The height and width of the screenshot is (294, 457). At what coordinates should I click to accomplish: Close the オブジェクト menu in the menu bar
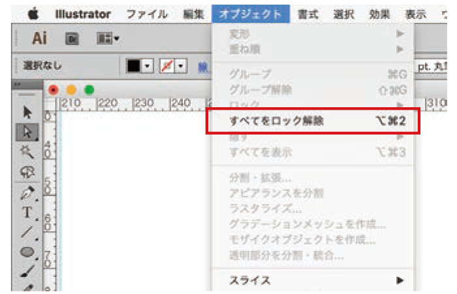click(x=251, y=14)
